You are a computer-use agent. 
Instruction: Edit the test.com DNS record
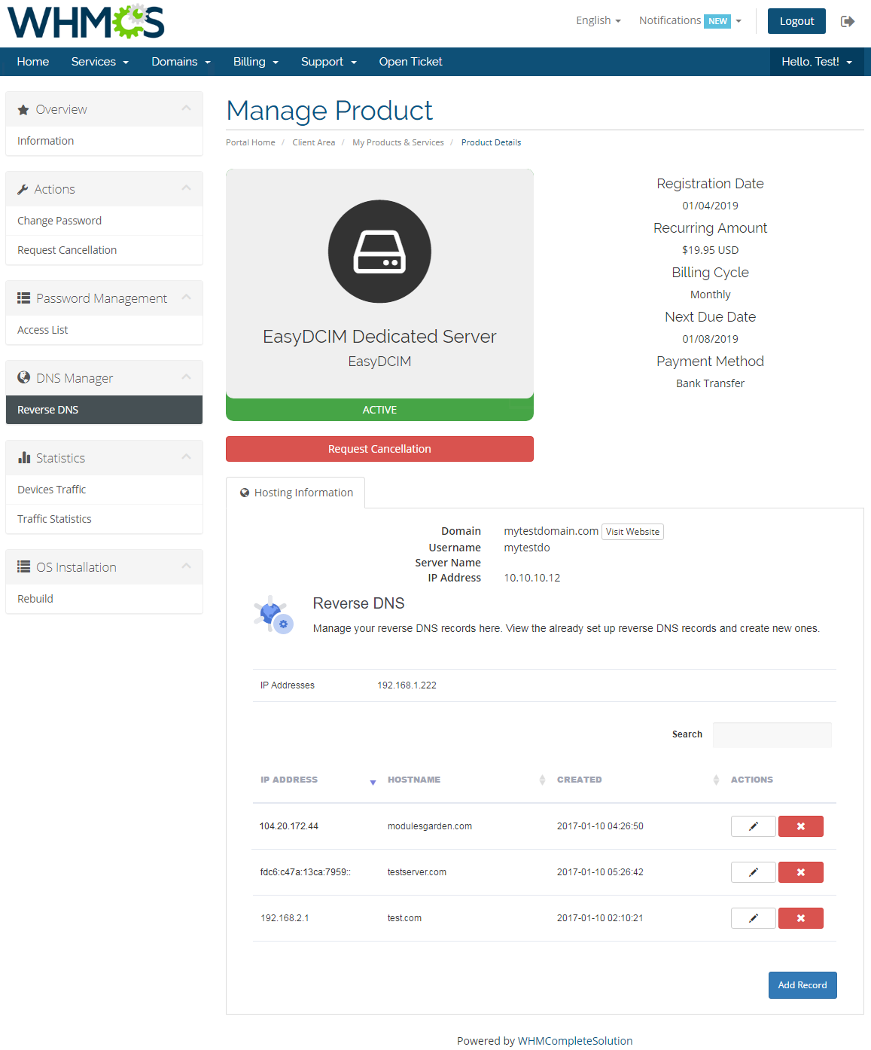tap(753, 917)
